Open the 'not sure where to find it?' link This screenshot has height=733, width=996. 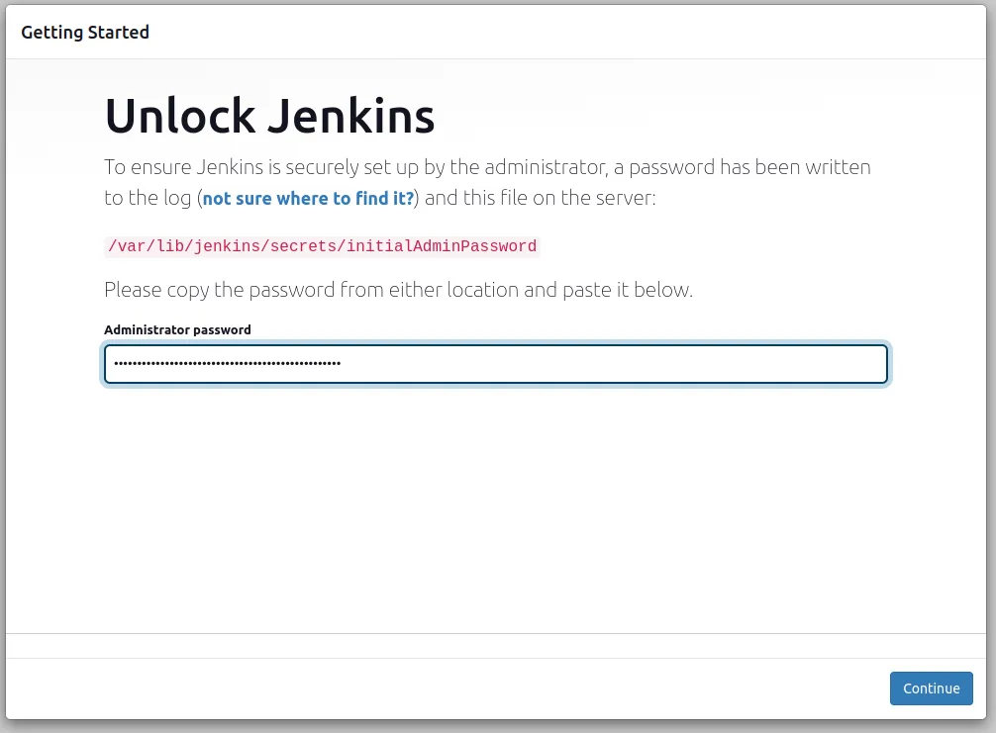point(308,199)
